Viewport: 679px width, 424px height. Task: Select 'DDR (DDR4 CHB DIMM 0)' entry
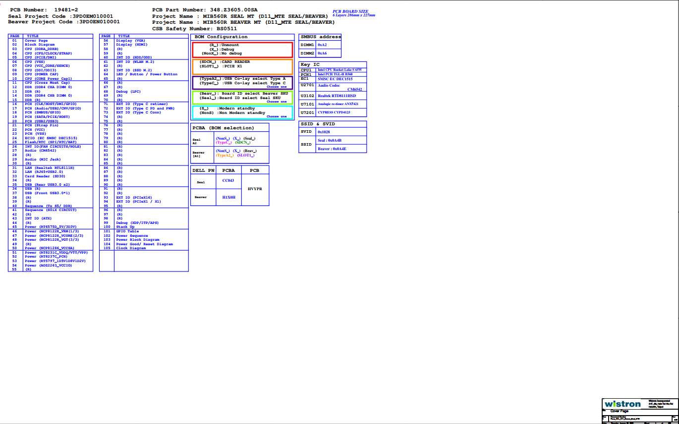[48, 96]
